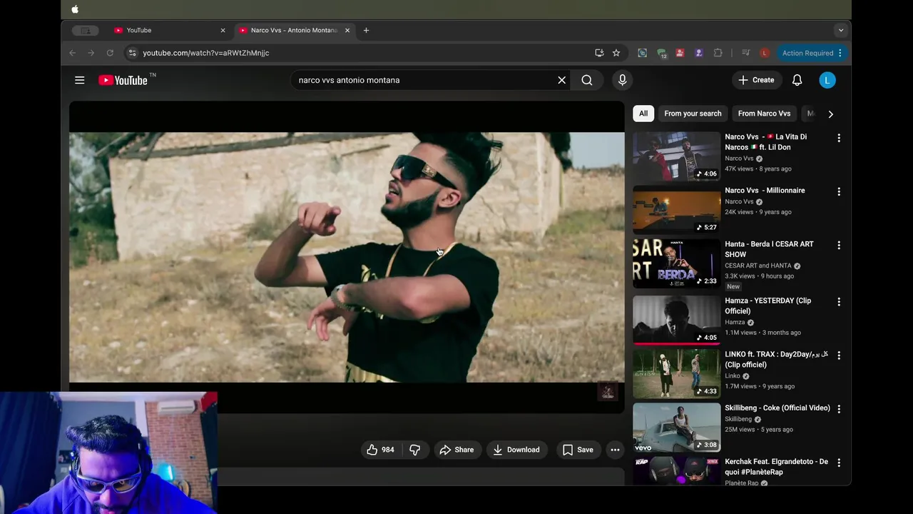Open options for Skillibeng - Coke video

click(839, 409)
